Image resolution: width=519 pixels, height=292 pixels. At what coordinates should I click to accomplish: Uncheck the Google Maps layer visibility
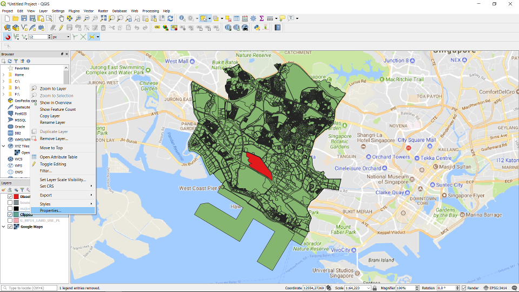[x=10, y=227]
